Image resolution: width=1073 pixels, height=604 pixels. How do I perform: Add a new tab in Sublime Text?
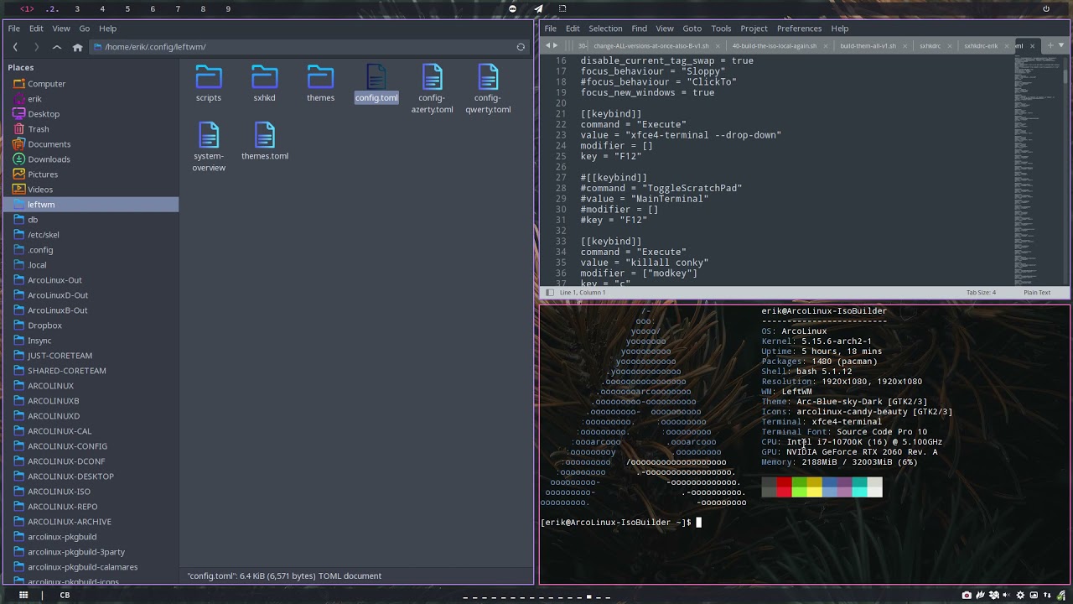(x=1052, y=45)
